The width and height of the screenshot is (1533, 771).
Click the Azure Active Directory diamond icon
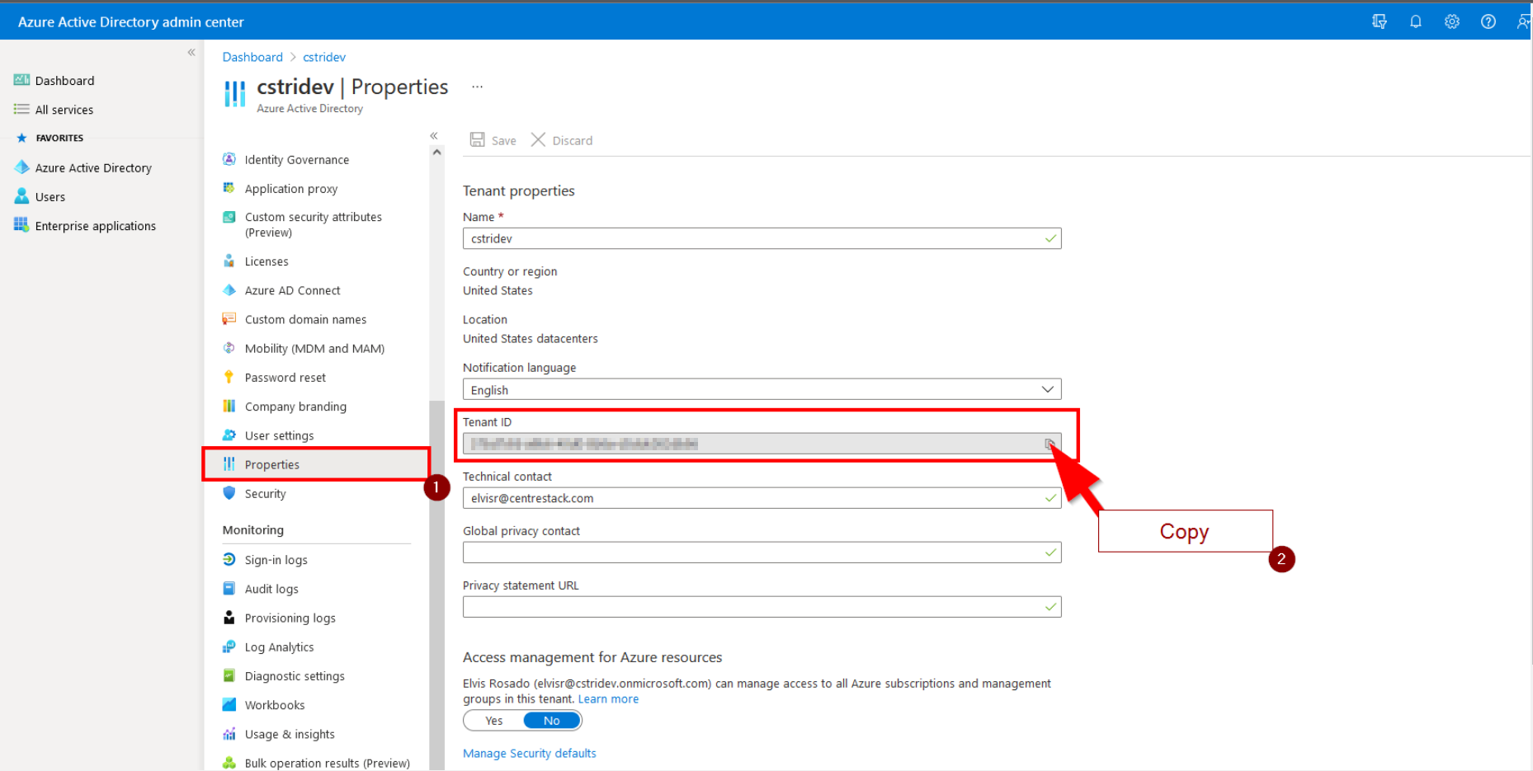point(21,167)
